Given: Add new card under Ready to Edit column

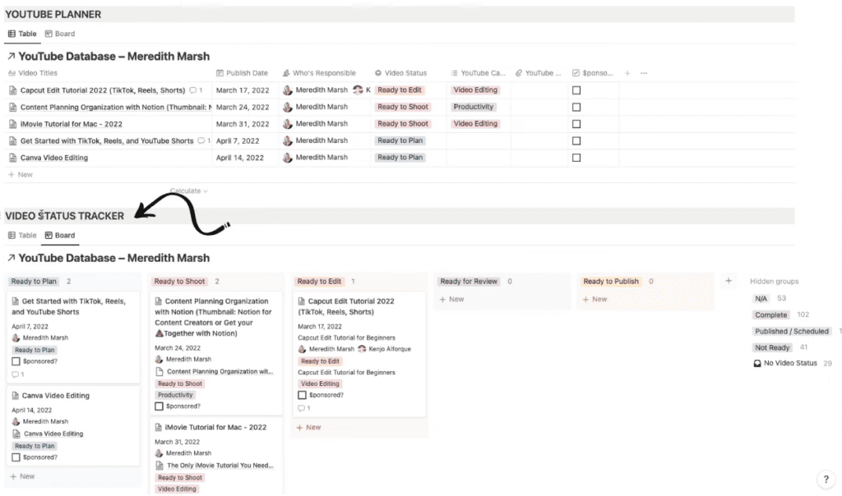Looking at the screenshot, I should [308, 427].
